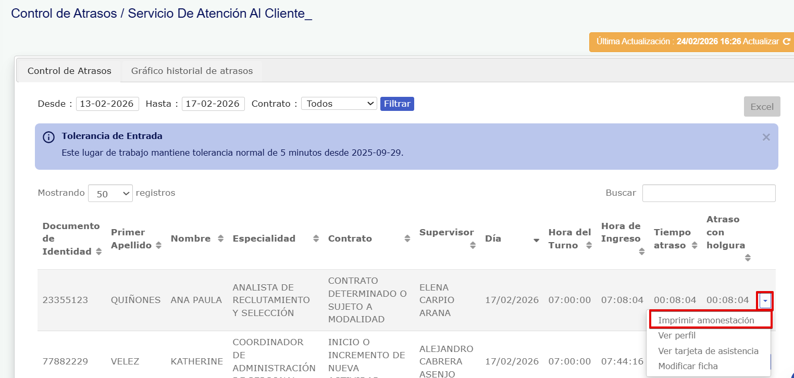Sort by Tiempo atraso sort icon
The width and height of the screenshot is (794, 378).
tap(694, 246)
